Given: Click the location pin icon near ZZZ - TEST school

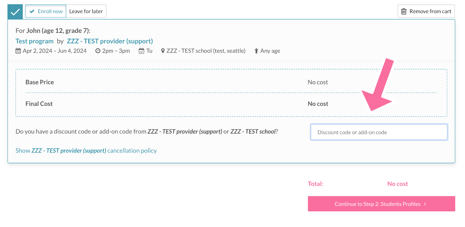Looking at the screenshot, I should pyautogui.click(x=163, y=51).
